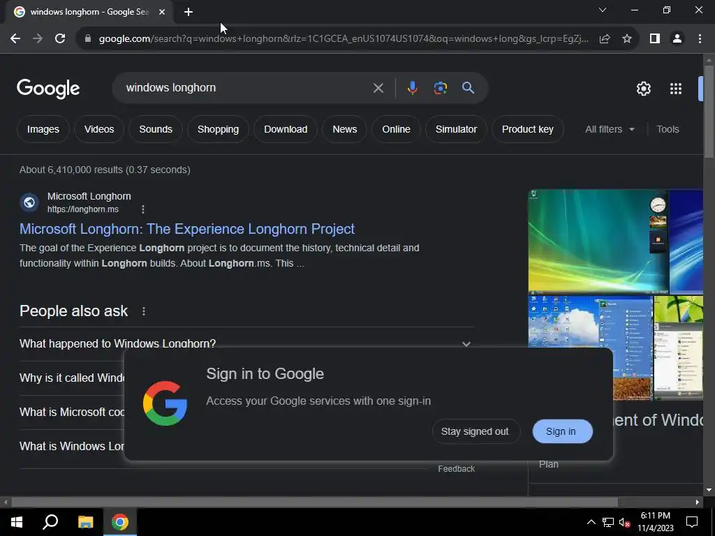Submit search with the magnifier icon
Viewport: 715px width, 536px height.
pos(469,88)
